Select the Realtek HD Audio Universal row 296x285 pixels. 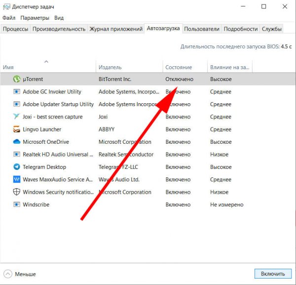55,155
